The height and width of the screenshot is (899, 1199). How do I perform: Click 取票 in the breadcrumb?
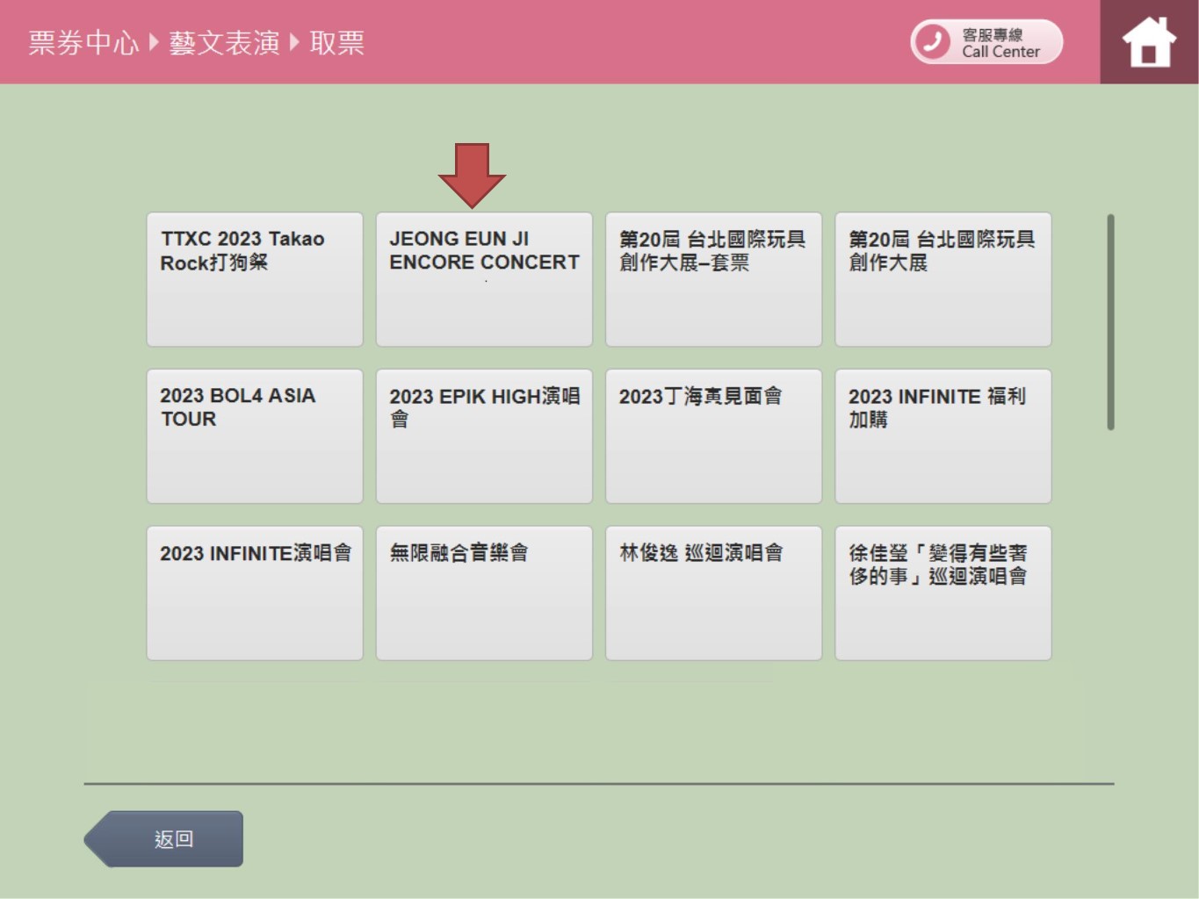[337, 42]
